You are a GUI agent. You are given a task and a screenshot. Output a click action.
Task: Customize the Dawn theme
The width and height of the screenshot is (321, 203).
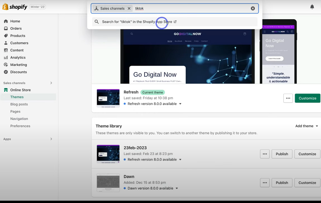307,183
